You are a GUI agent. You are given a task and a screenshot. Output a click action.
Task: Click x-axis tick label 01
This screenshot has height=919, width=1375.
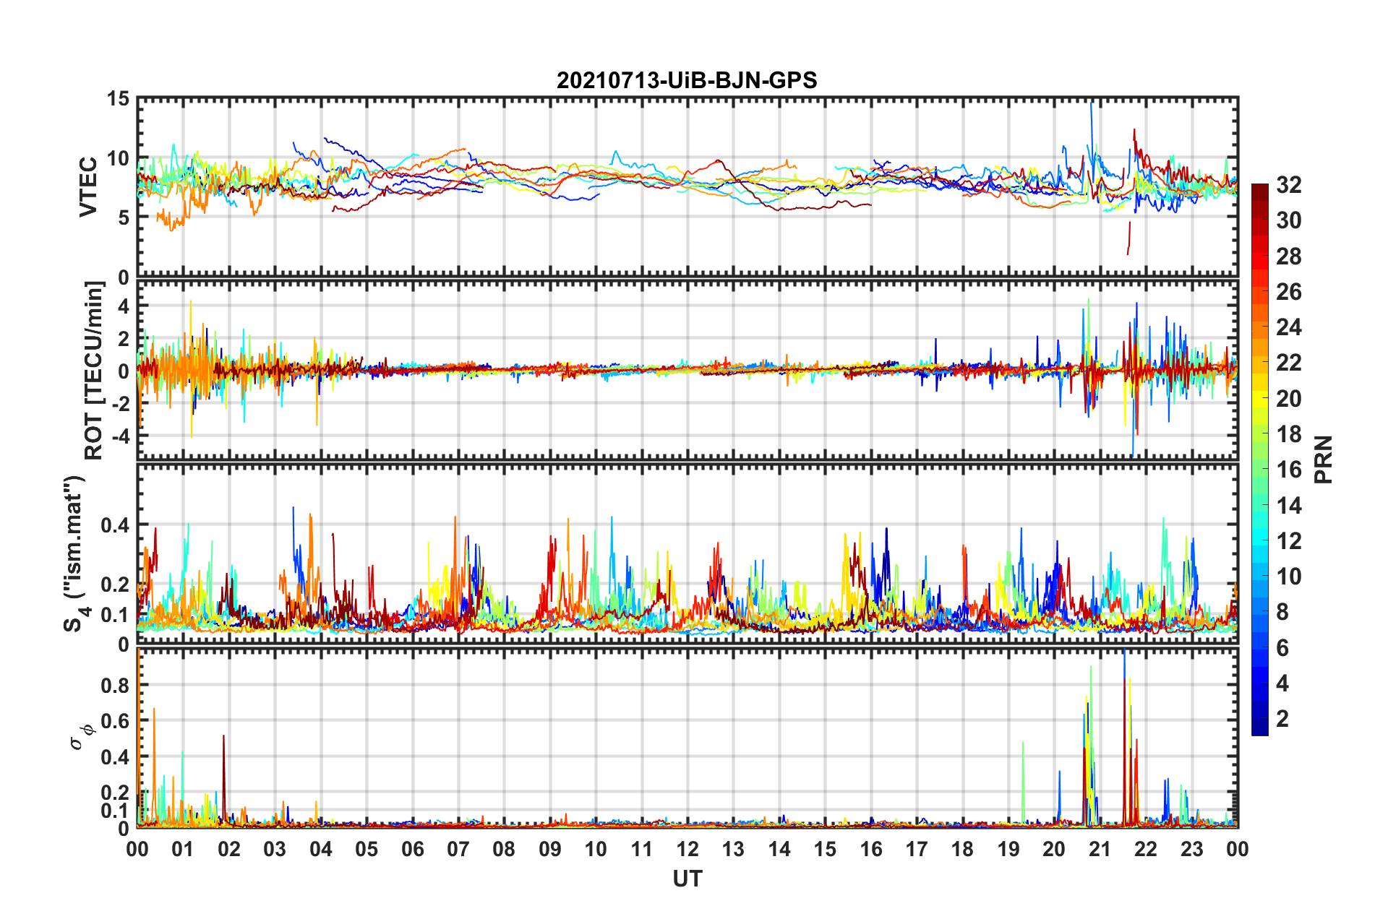[183, 849]
